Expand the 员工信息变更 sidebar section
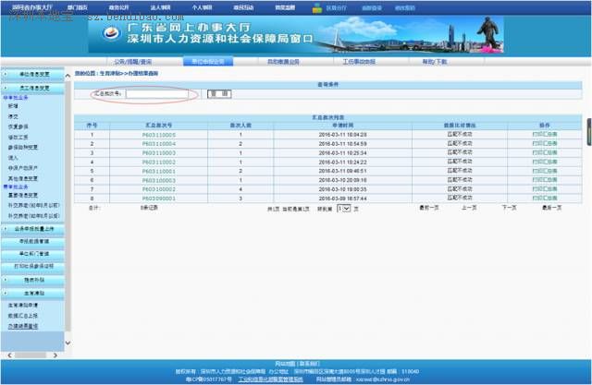Viewport: 592px width, 385px height. [35, 85]
